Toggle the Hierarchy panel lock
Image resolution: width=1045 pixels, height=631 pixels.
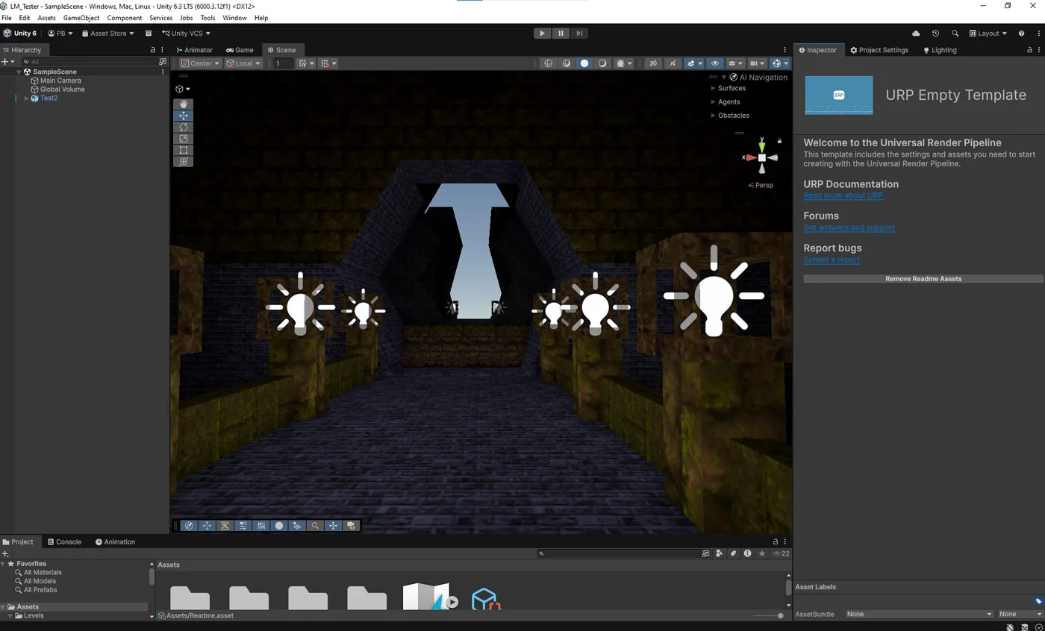point(153,50)
